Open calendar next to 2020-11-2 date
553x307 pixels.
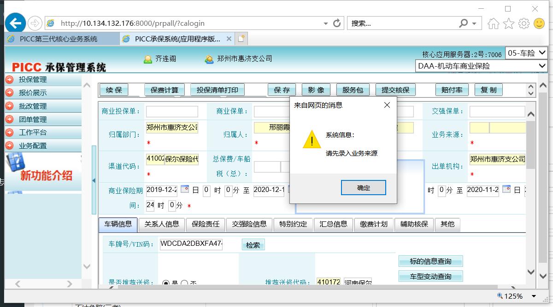(x=506, y=189)
